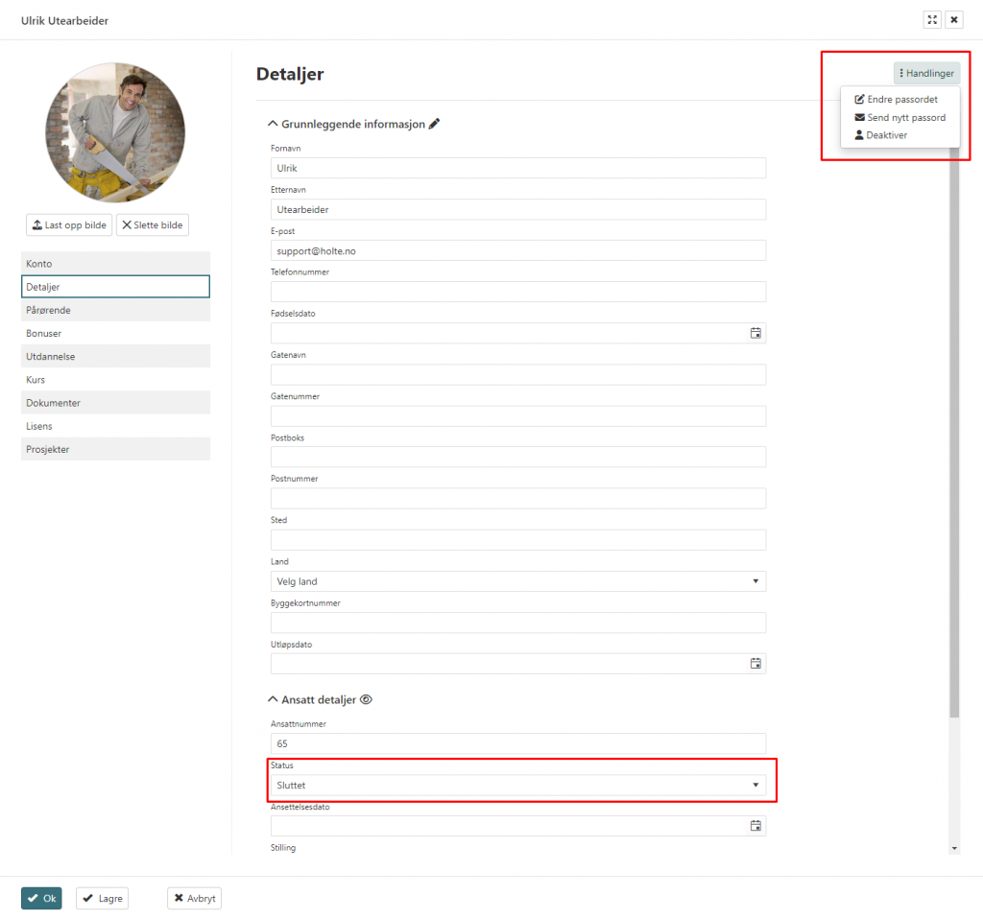Click the pencil icon beside Grunnleggende informasjon
The image size is (983, 918).
(434, 124)
